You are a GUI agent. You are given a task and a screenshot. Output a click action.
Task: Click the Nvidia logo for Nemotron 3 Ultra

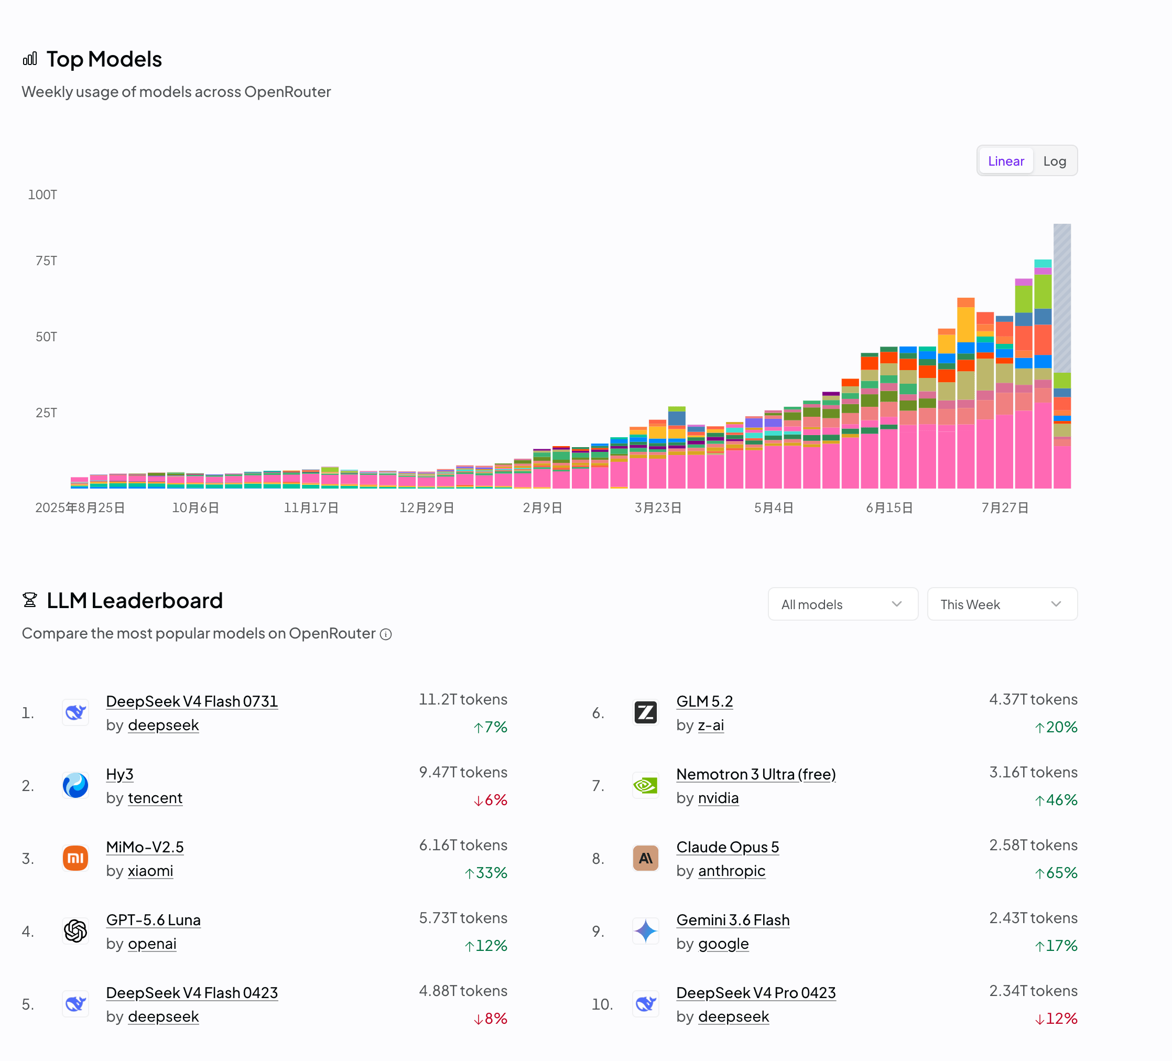[x=646, y=785]
